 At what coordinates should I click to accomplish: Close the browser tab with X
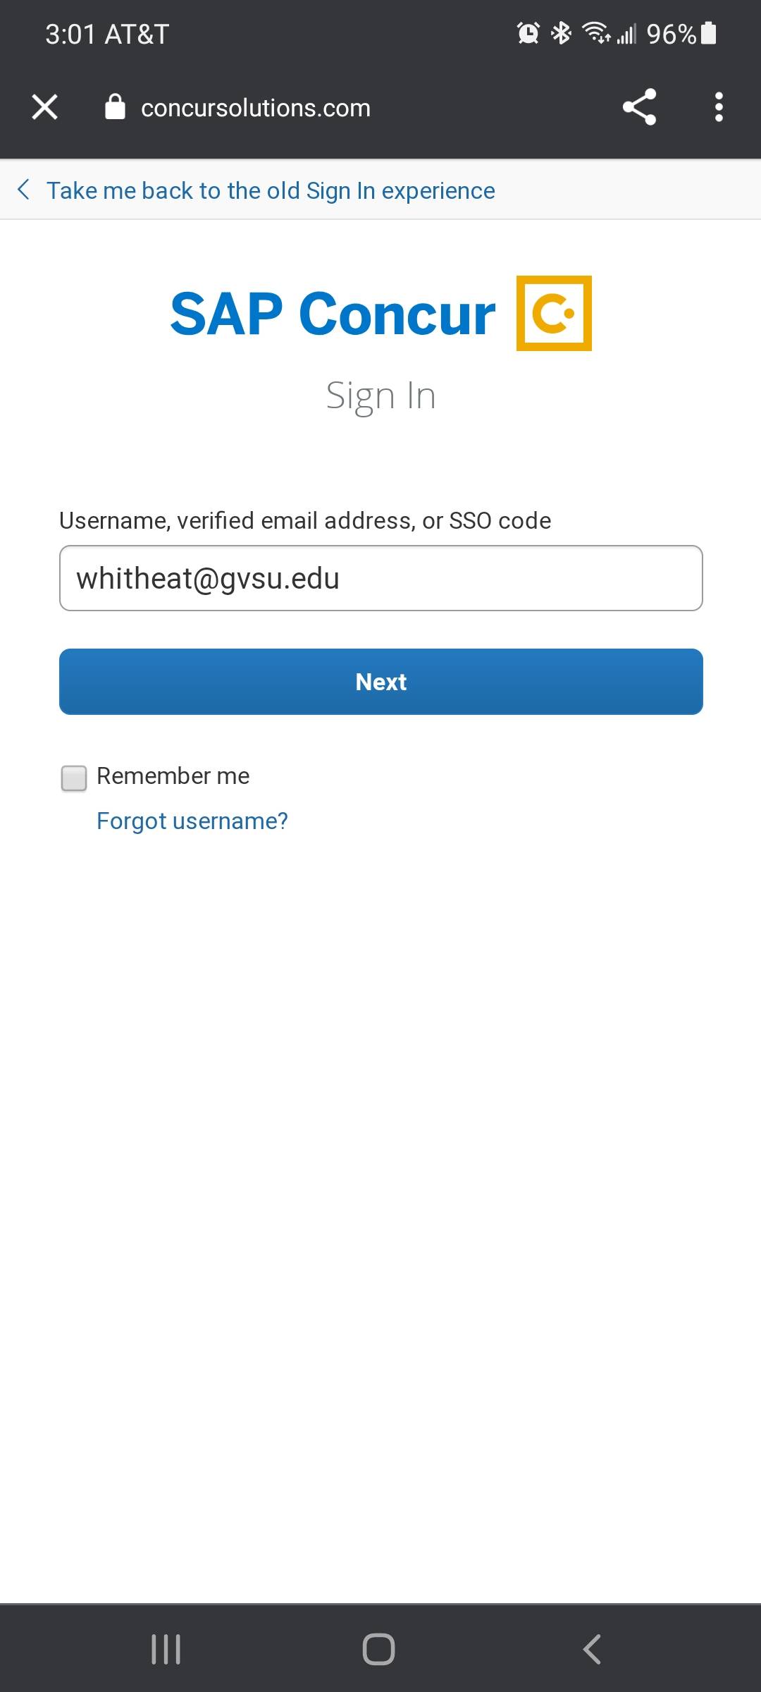(x=44, y=107)
